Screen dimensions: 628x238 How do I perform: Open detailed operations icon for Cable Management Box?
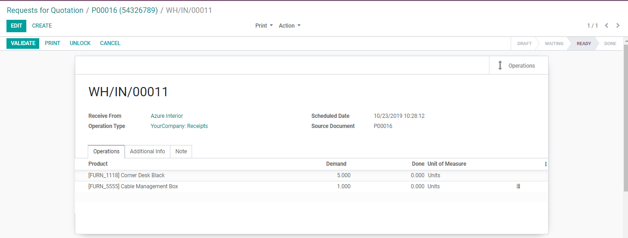pos(518,186)
